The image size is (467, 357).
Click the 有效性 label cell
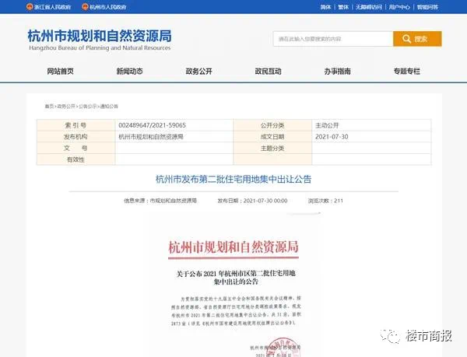point(76,159)
